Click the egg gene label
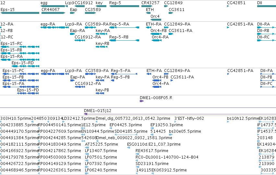Image resolution: width=276 pixels, height=175 pixels. [44, 3]
